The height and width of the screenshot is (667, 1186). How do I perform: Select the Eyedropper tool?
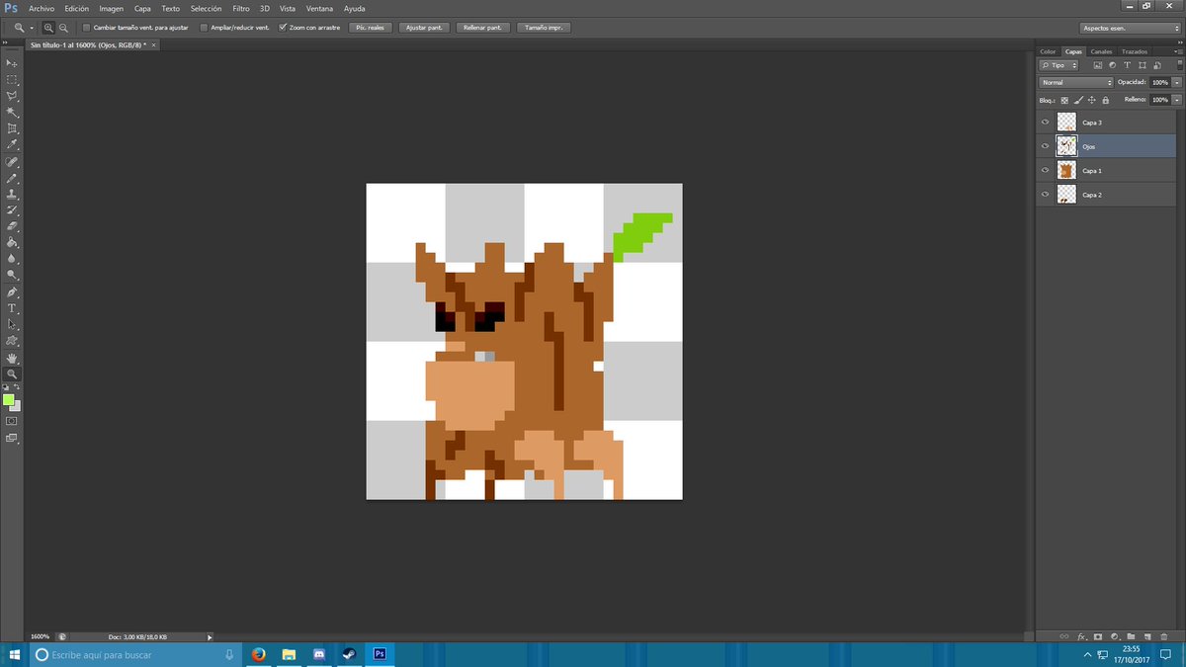pyautogui.click(x=12, y=145)
